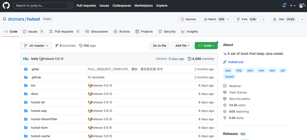Open the commits history clock icon
Screen dimensions: 307x140
(189, 59)
